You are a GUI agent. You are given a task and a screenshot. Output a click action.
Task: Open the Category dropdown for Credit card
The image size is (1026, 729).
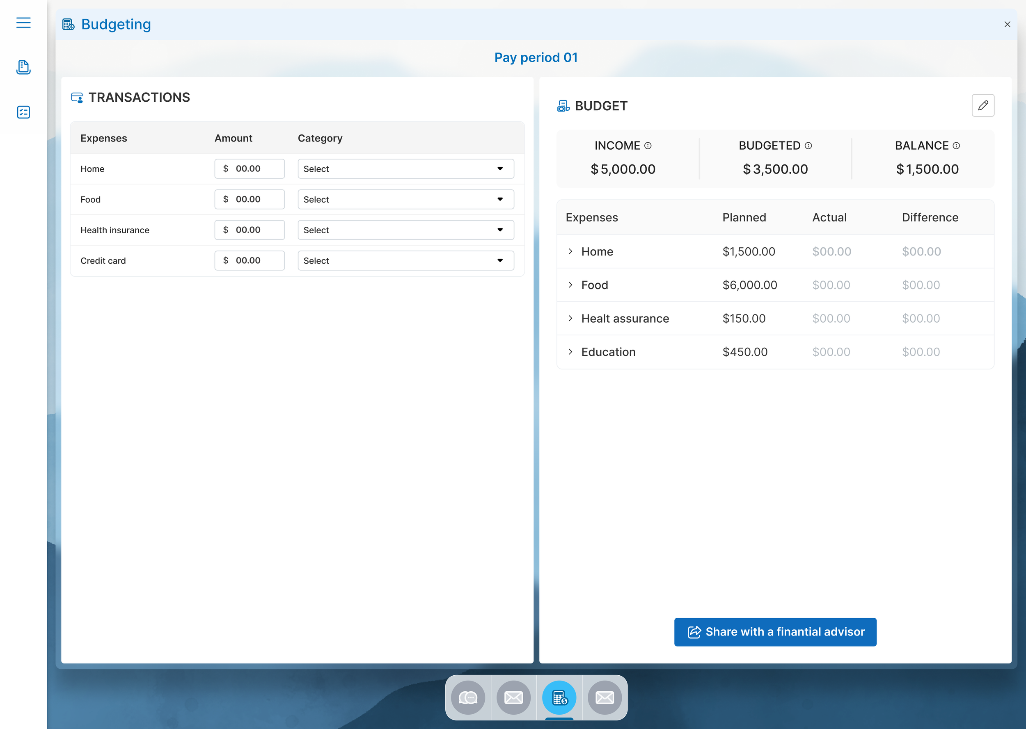coord(405,260)
